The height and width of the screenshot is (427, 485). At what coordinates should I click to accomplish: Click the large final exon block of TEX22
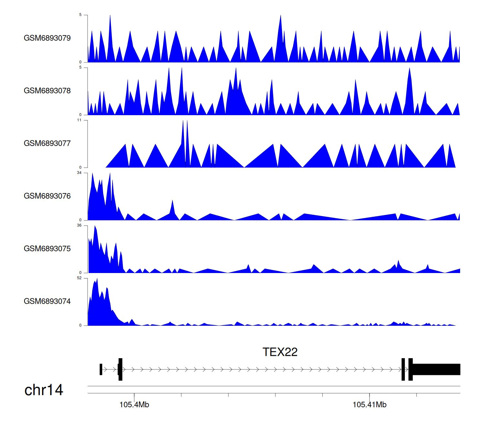pyautogui.click(x=436, y=369)
